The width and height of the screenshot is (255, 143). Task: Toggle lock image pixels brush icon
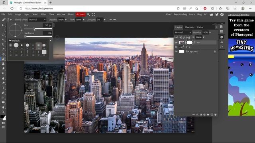tap(184, 37)
